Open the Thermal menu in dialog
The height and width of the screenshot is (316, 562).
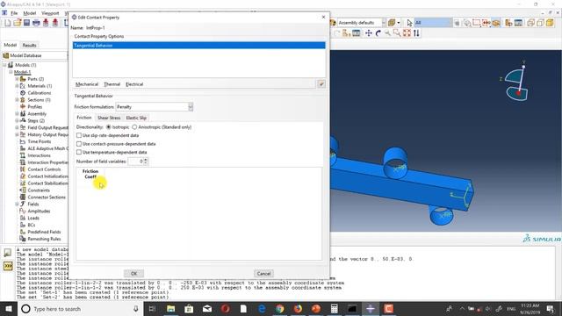[x=112, y=84]
